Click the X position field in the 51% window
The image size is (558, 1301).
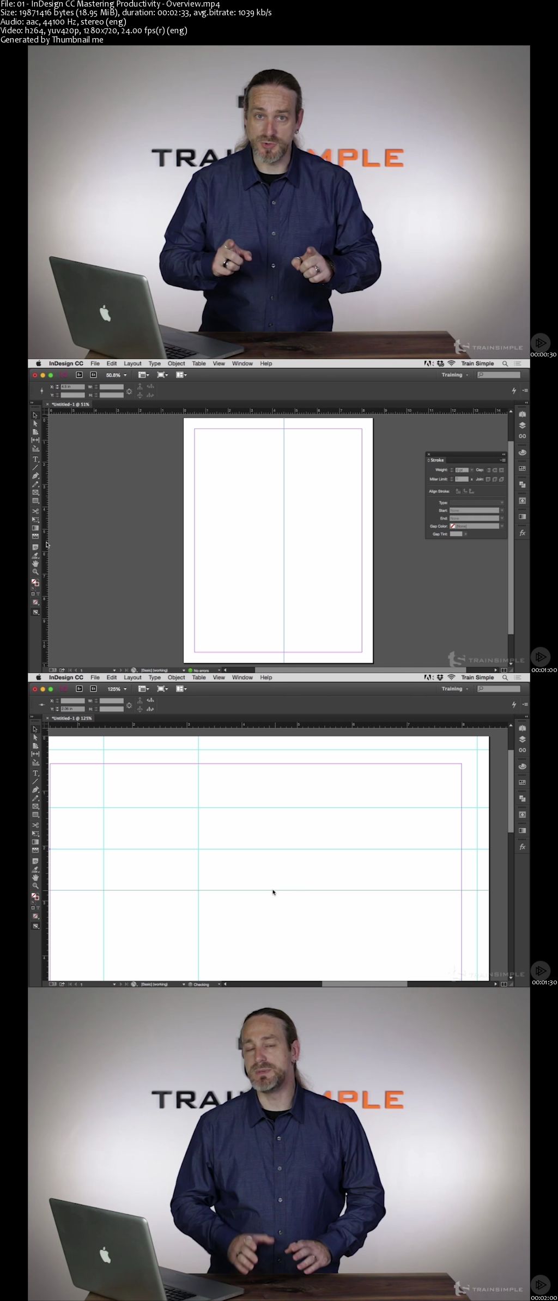tap(72, 387)
